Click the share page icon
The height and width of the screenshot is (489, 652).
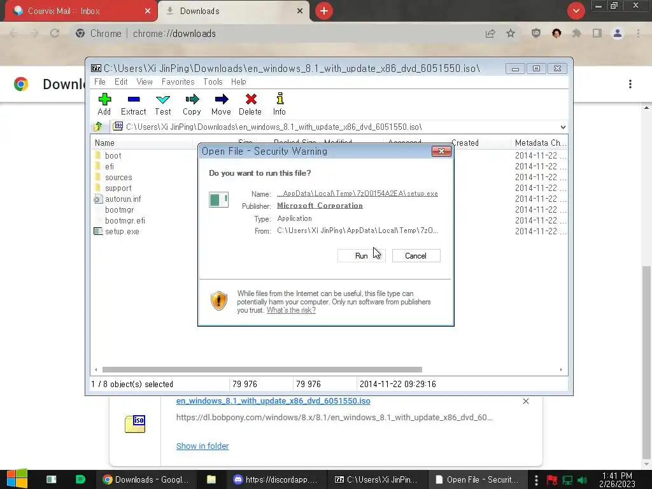(x=490, y=33)
